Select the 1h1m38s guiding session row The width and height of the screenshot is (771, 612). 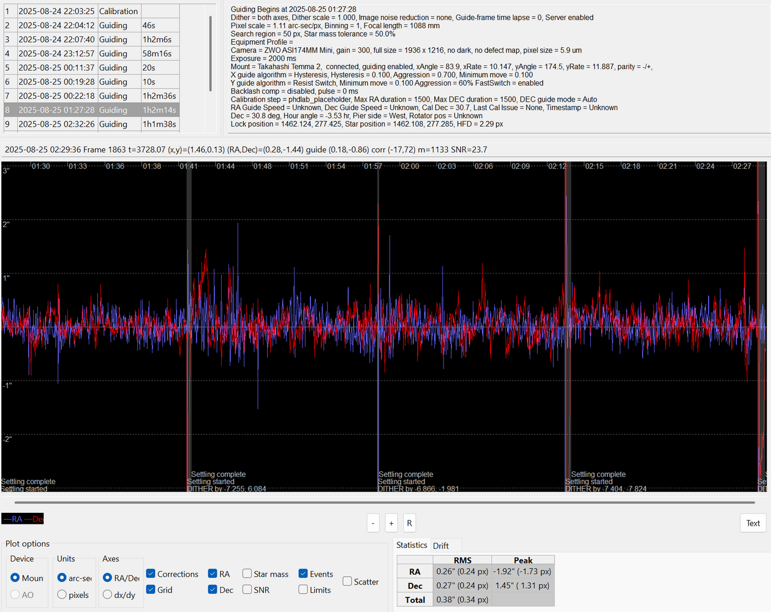[91, 124]
